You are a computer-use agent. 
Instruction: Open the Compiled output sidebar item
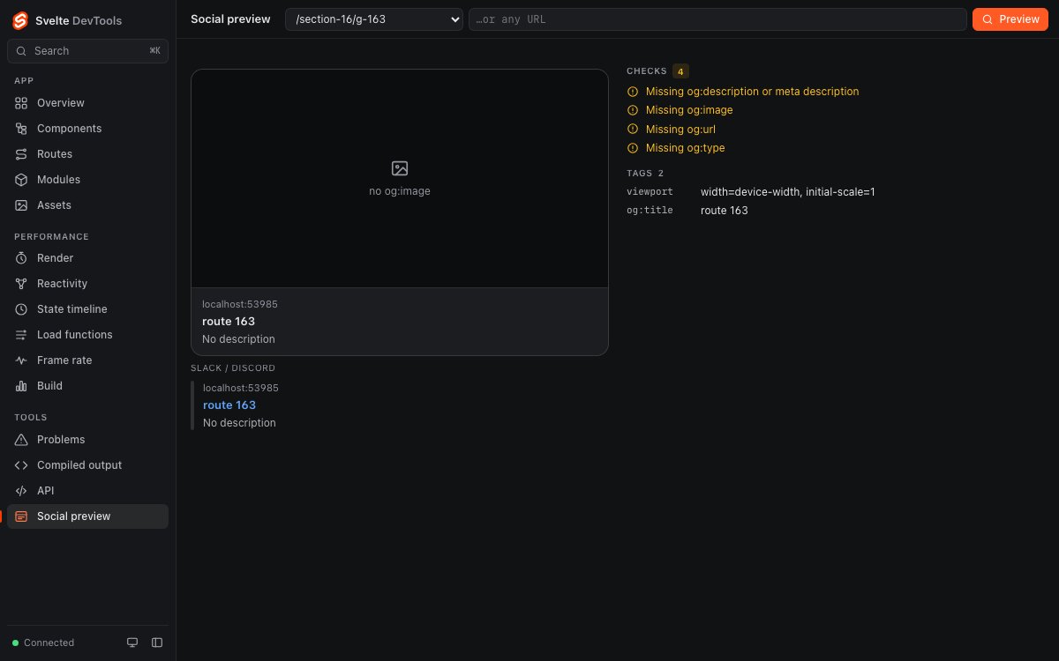click(x=87, y=465)
